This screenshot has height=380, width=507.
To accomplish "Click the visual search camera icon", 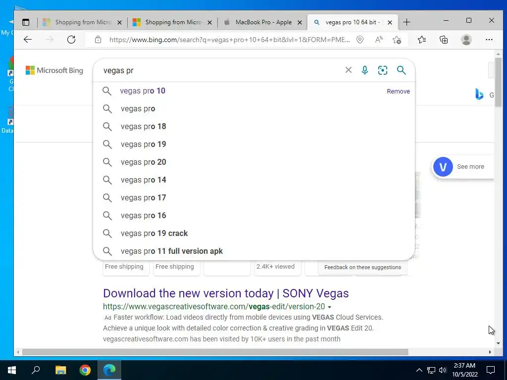I will [x=383, y=70].
